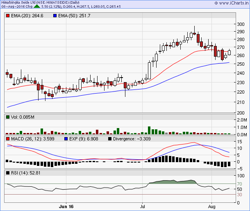Image resolution: width=250 pixels, height=211 pixels.
Task: Click the C:265.45 closing price value
Action: (114, 7)
